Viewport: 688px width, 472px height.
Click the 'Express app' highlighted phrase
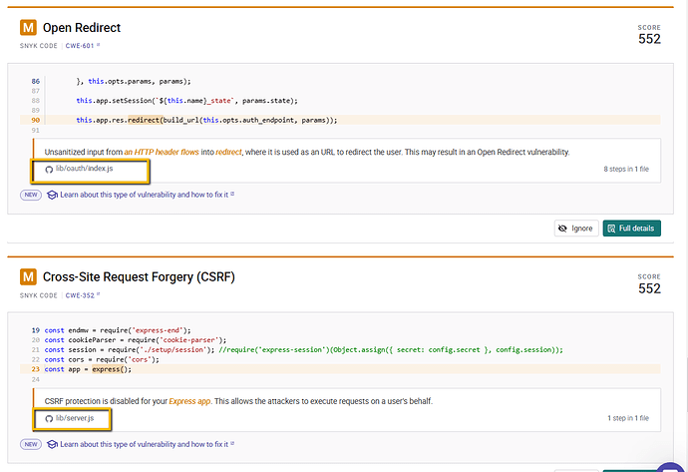(189, 401)
